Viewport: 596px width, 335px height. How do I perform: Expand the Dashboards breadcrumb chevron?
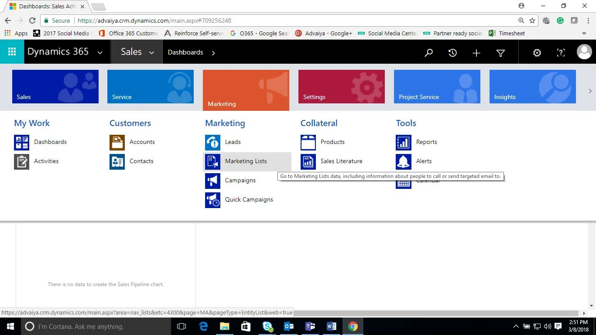coord(213,53)
